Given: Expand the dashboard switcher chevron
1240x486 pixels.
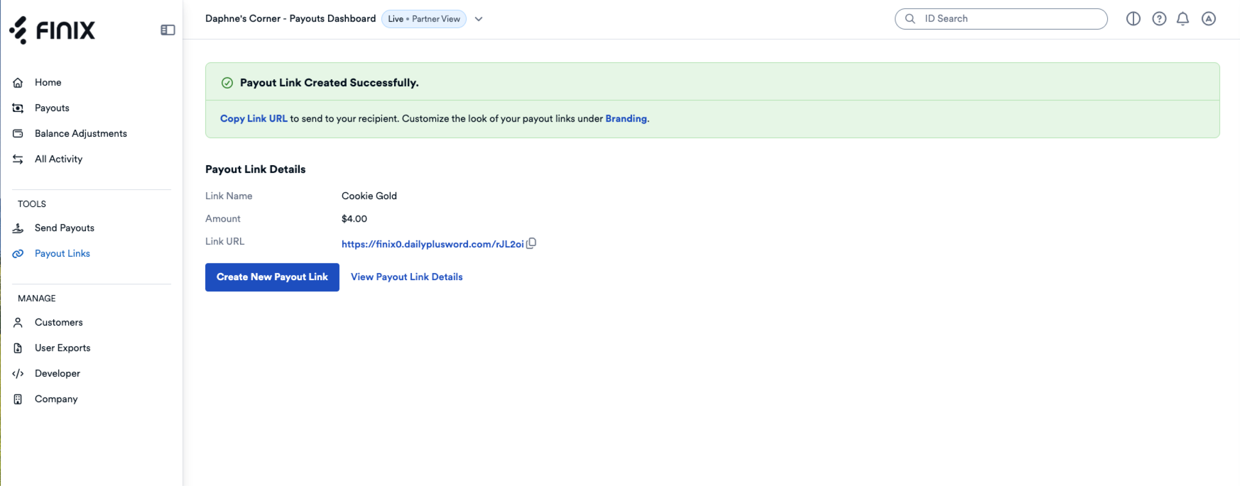Looking at the screenshot, I should (478, 19).
